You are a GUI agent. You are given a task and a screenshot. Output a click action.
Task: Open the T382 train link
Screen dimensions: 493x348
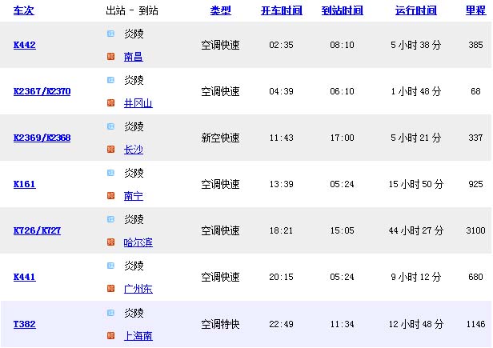pyautogui.click(x=25, y=324)
